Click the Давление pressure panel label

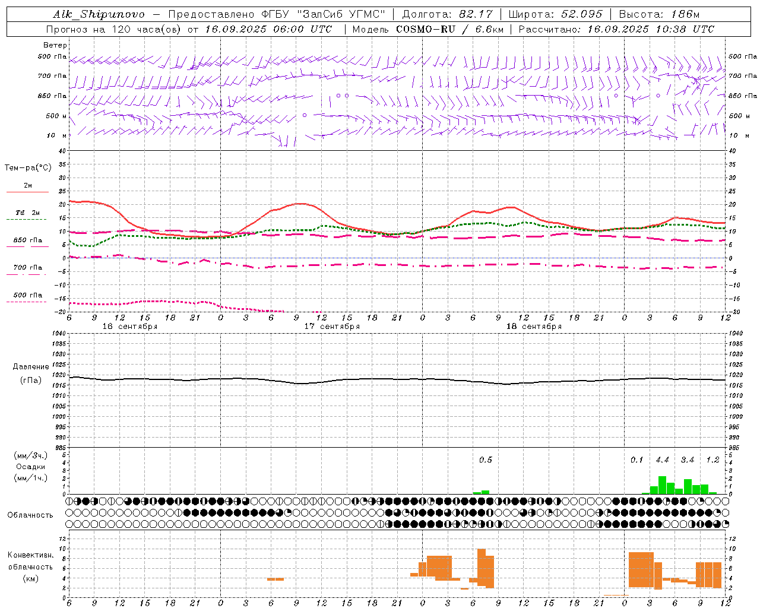pyautogui.click(x=31, y=367)
